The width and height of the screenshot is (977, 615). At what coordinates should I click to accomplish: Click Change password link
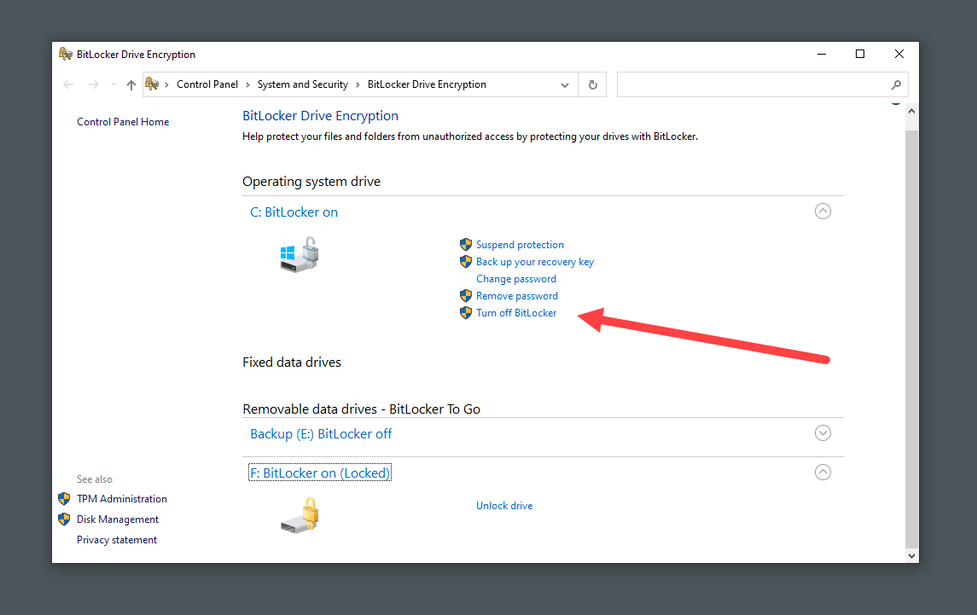pyautogui.click(x=516, y=279)
